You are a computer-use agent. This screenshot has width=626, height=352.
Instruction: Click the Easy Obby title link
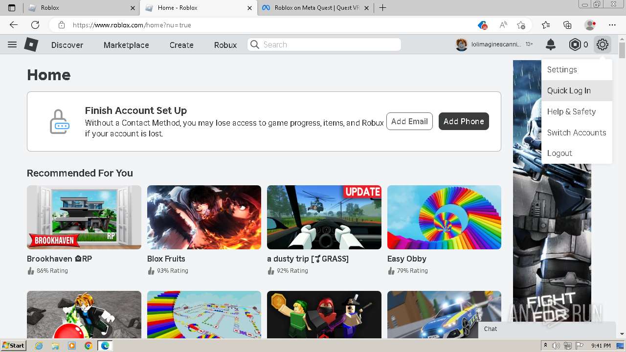tap(407, 259)
